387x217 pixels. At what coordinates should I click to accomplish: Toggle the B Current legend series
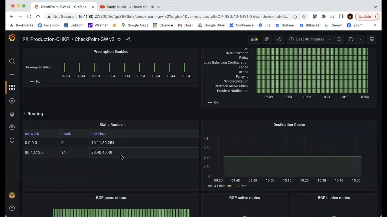(240, 186)
